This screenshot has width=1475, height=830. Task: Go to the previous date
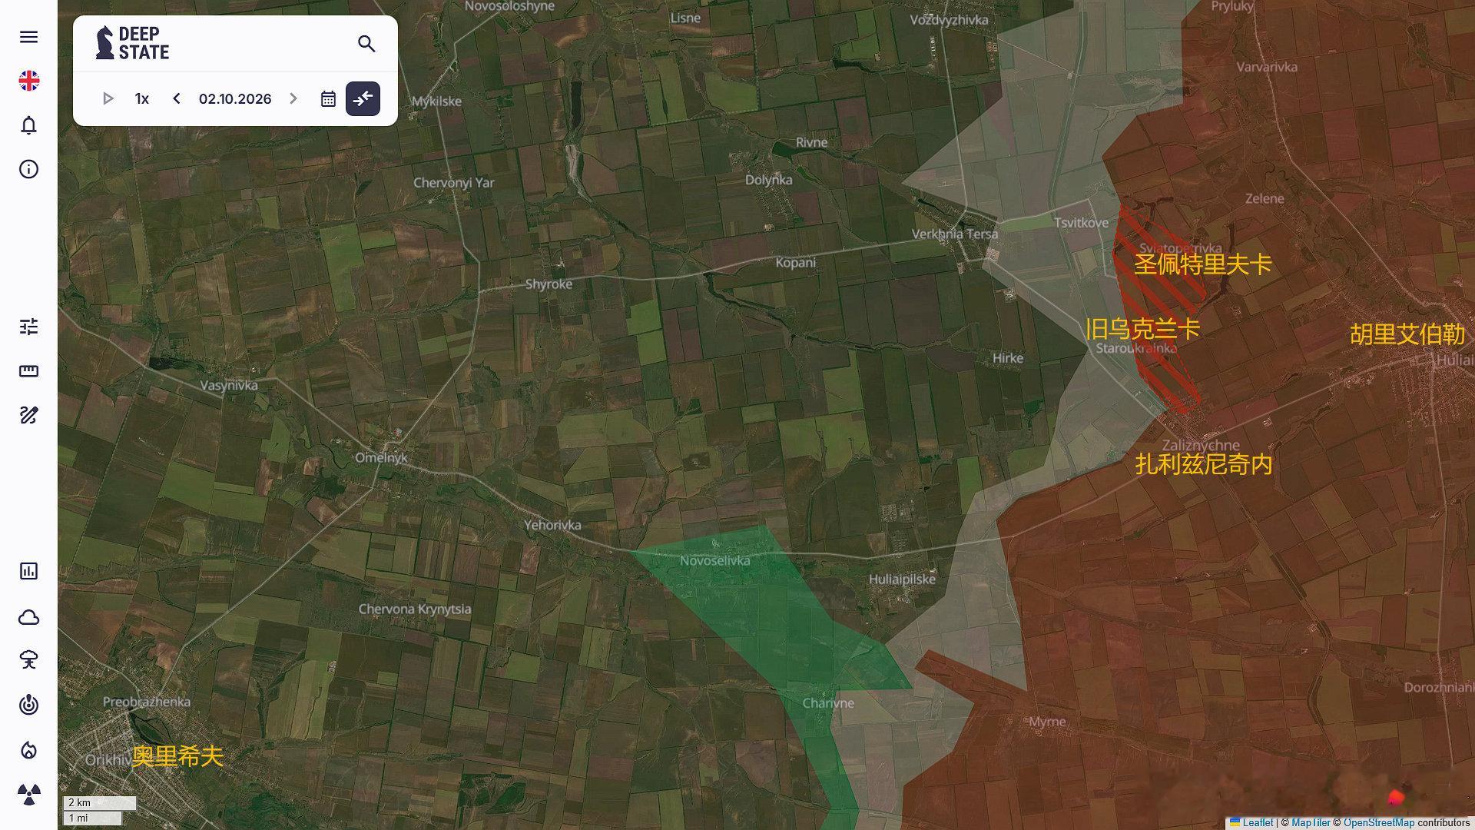point(177,98)
